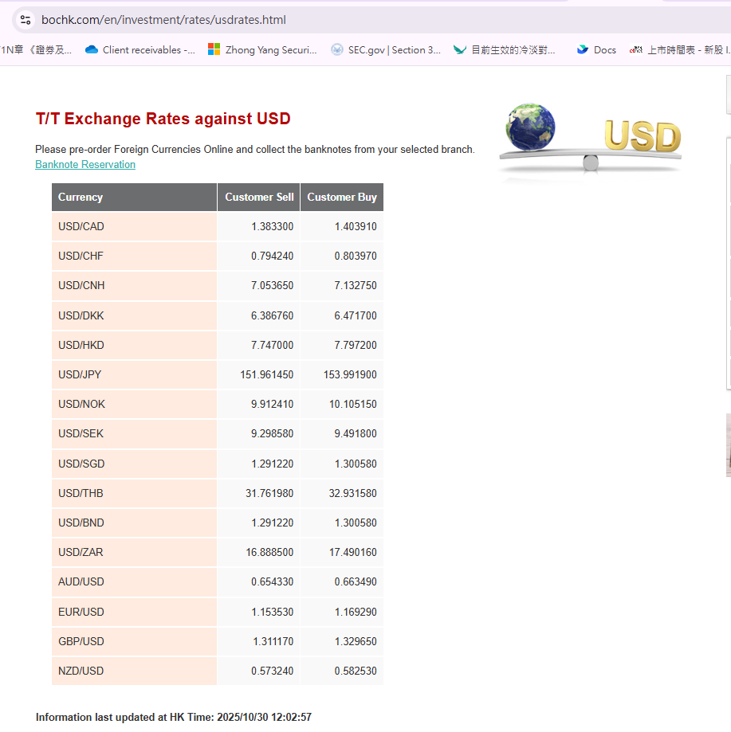Click the Microsoft logo of Zhong Yang bookmark
This screenshot has height=732, width=731.
click(214, 49)
